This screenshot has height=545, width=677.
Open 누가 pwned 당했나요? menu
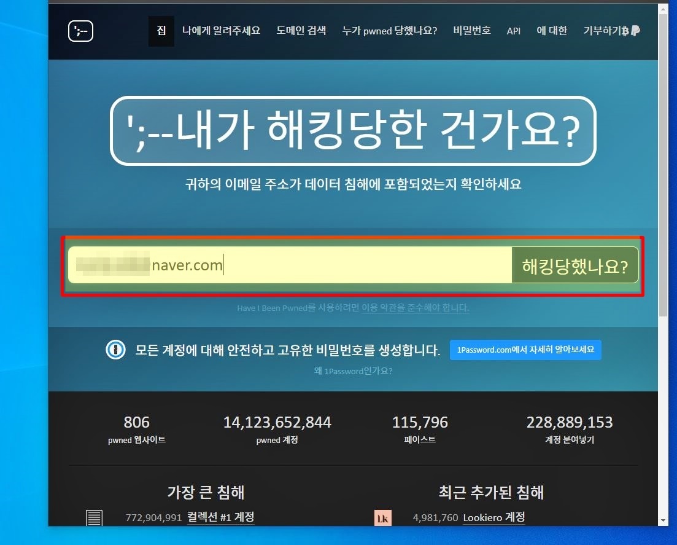coord(390,31)
